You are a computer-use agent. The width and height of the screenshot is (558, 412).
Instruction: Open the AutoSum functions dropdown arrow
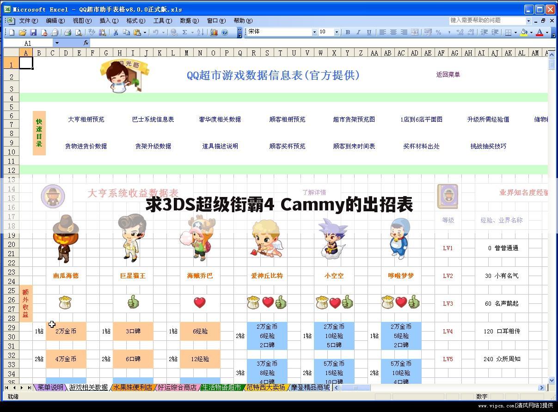pos(192,32)
